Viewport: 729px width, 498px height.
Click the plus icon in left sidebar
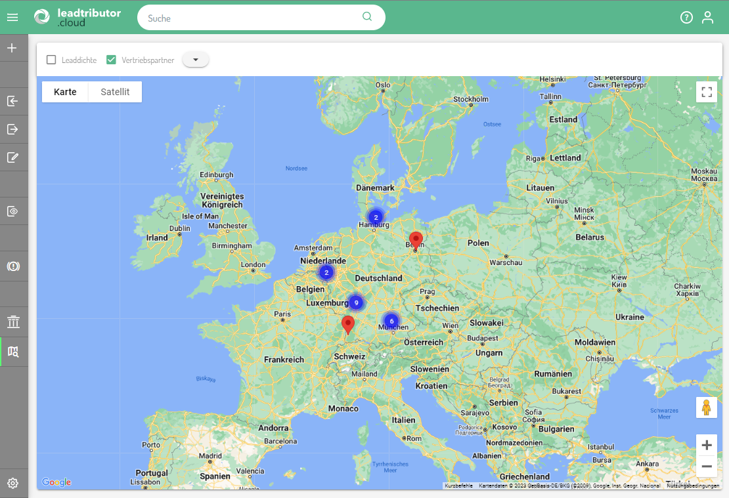pos(12,48)
